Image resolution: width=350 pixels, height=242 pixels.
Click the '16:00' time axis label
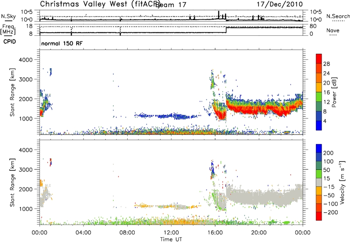[215, 233]
